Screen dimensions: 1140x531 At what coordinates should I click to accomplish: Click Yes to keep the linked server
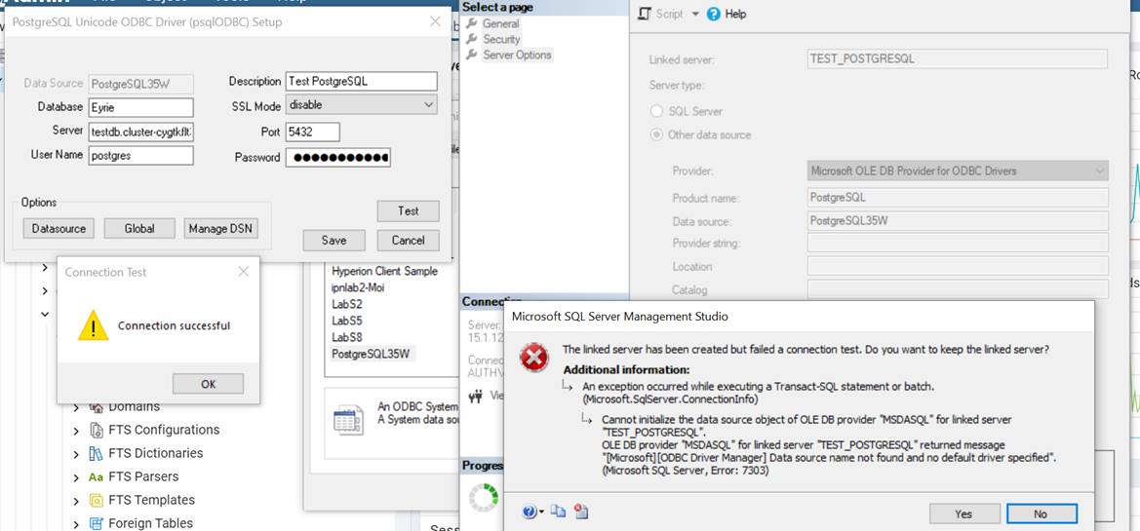click(x=963, y=513)
